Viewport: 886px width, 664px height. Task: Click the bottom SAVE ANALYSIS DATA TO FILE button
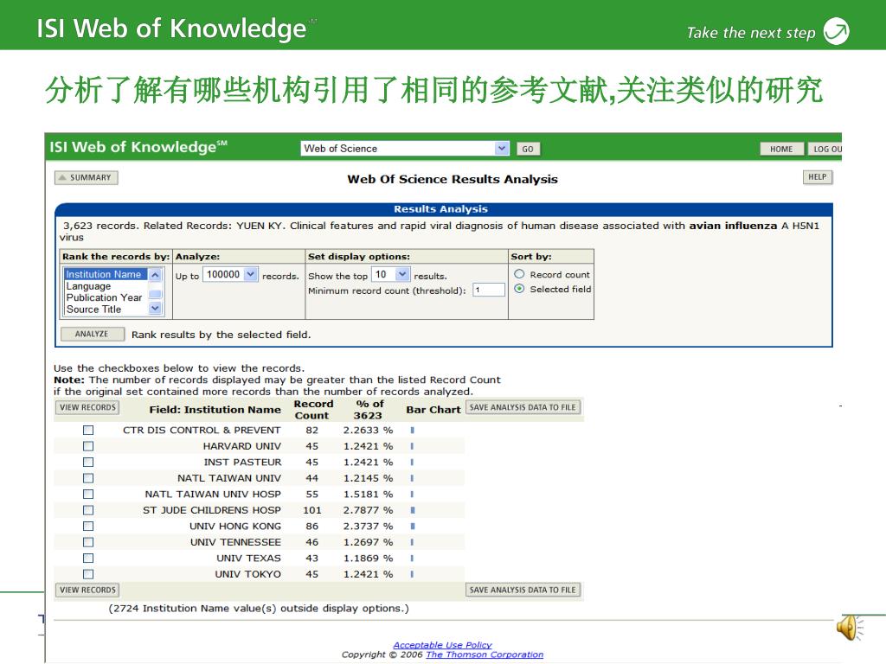point(523,590)
